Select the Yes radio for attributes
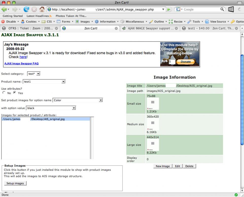The image size is (244, 197). click(x=14, y=93)
